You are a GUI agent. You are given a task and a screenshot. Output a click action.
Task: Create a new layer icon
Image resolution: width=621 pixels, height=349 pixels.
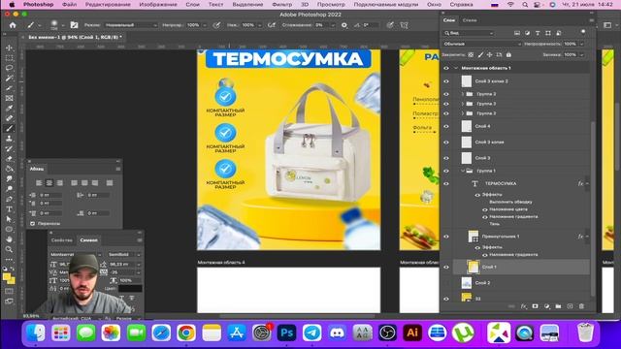coord(570,306)
